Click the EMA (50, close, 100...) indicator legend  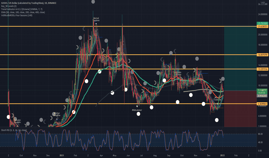pyautogui.click(x=23, y=12)
